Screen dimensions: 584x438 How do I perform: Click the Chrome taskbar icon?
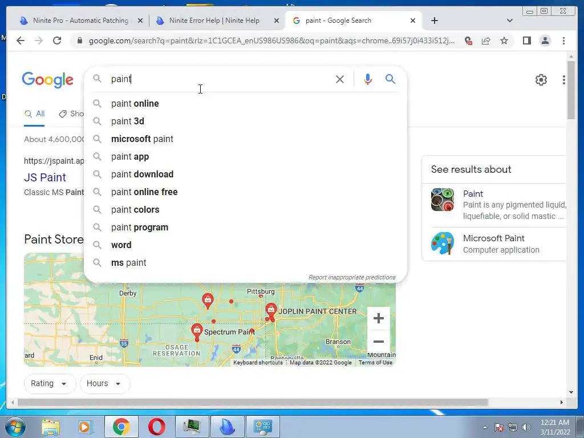click(x=121, y=427)
